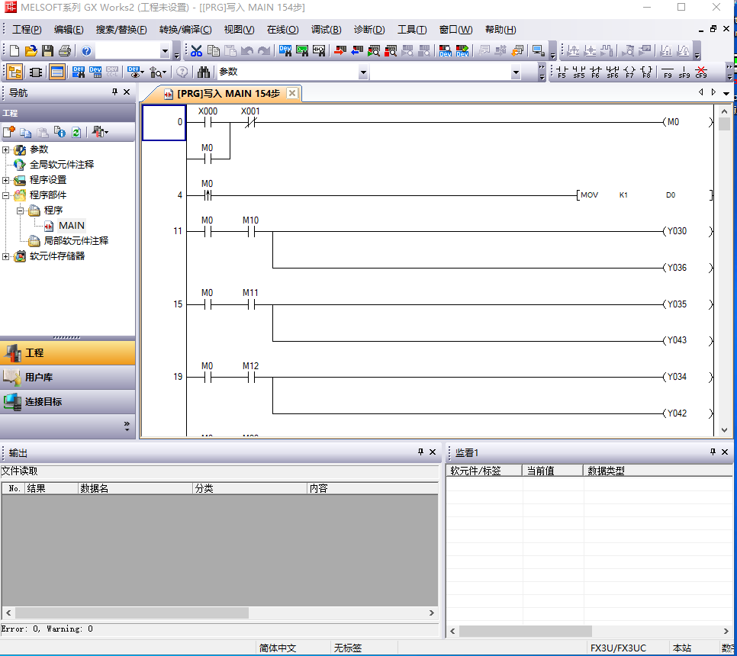Pin the 输出 output panel

pos(420,452)
